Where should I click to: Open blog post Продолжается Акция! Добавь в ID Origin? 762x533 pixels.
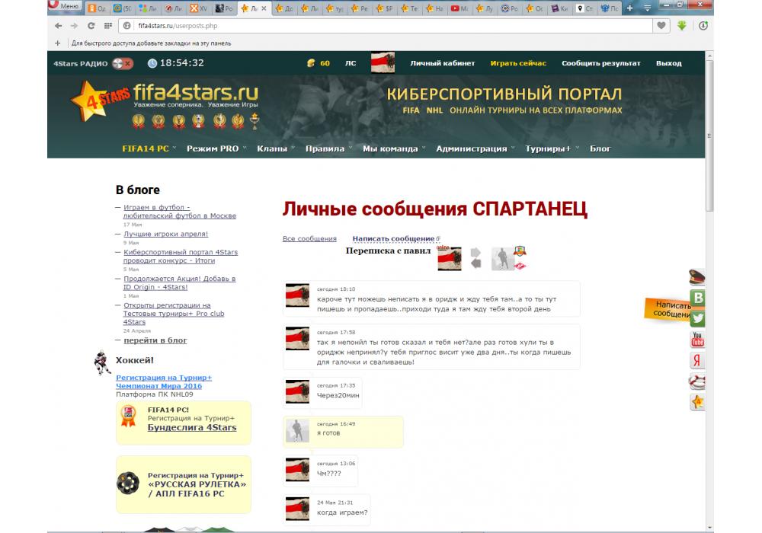[179, 283]
